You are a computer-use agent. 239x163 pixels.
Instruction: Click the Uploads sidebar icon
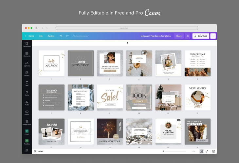tap(27, 64)
